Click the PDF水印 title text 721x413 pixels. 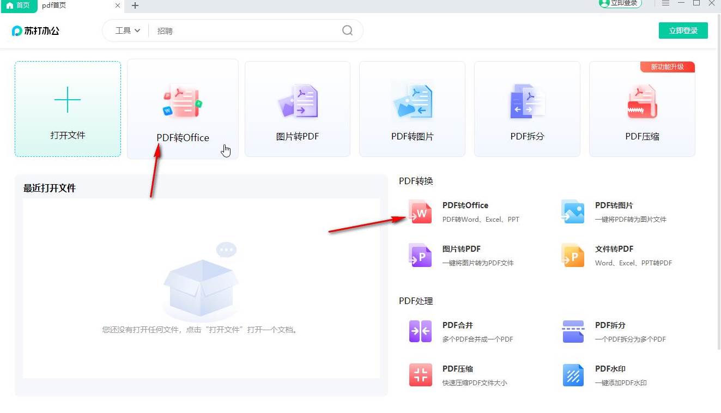[610, 369]
